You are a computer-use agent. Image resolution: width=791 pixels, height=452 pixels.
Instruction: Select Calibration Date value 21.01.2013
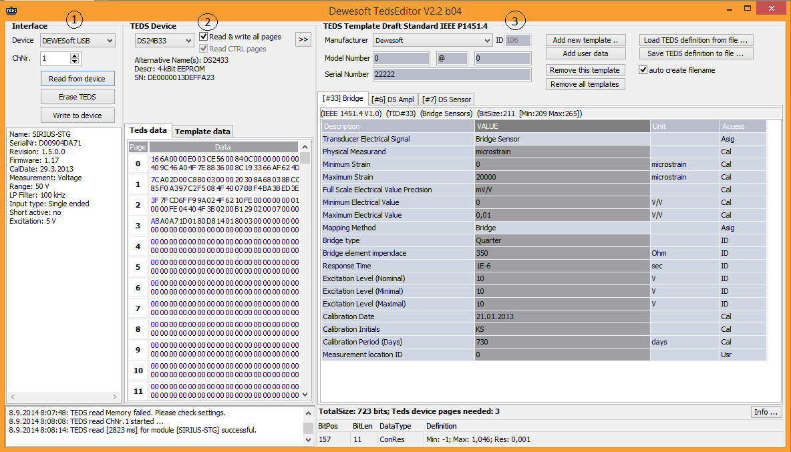pyautogui.click(x=562, y=317)
